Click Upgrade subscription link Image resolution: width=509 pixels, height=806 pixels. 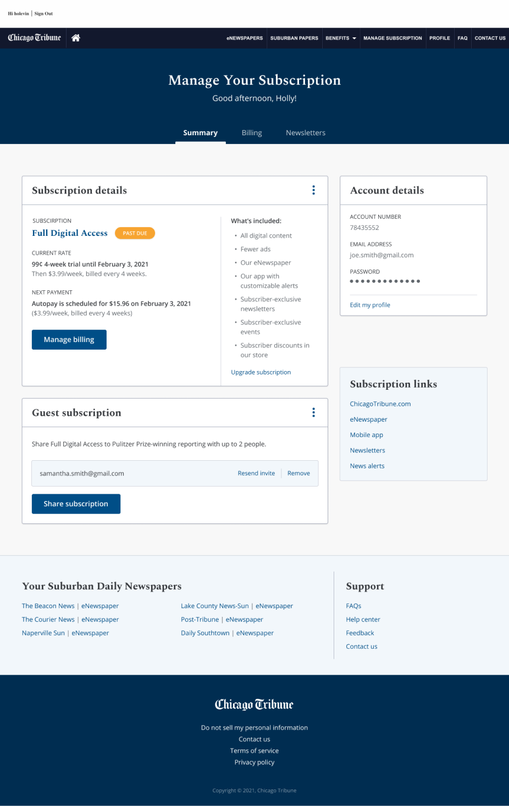click(261, 372)
